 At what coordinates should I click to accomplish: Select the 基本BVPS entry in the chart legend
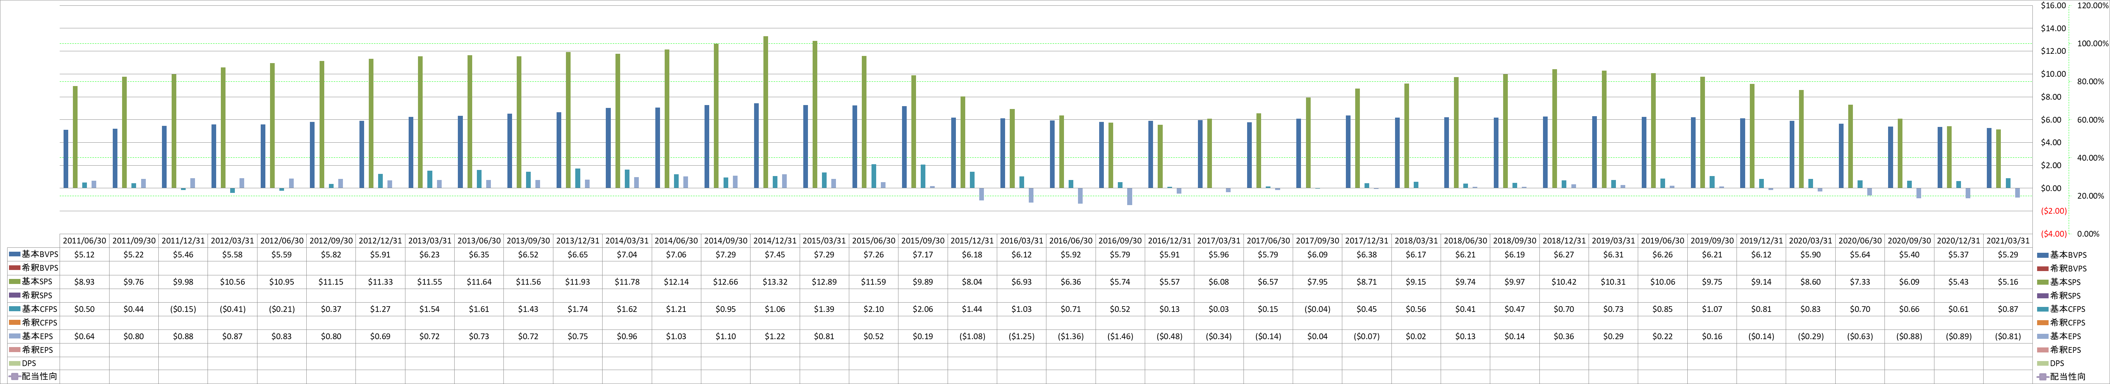pos(2061,255)
